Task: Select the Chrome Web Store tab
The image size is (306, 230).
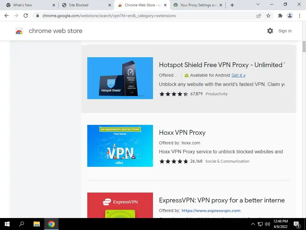Action: click(142, 5)
